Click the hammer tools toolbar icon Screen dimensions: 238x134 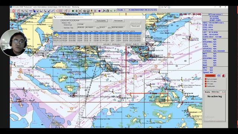[104, 11]
